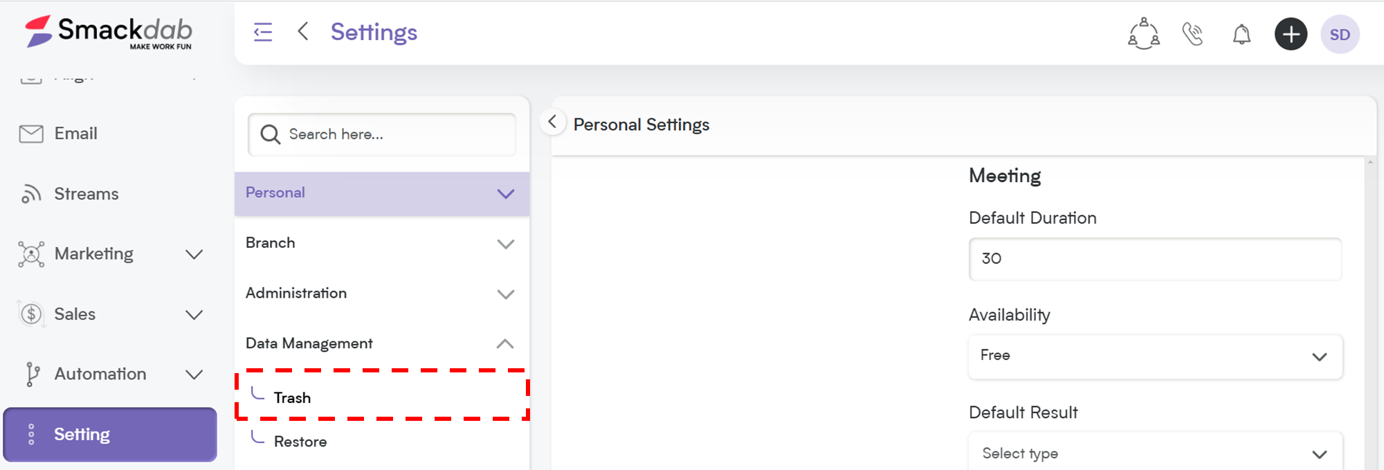Open the SD profile avatar

pyautogui.click(x=1340, y=34)
